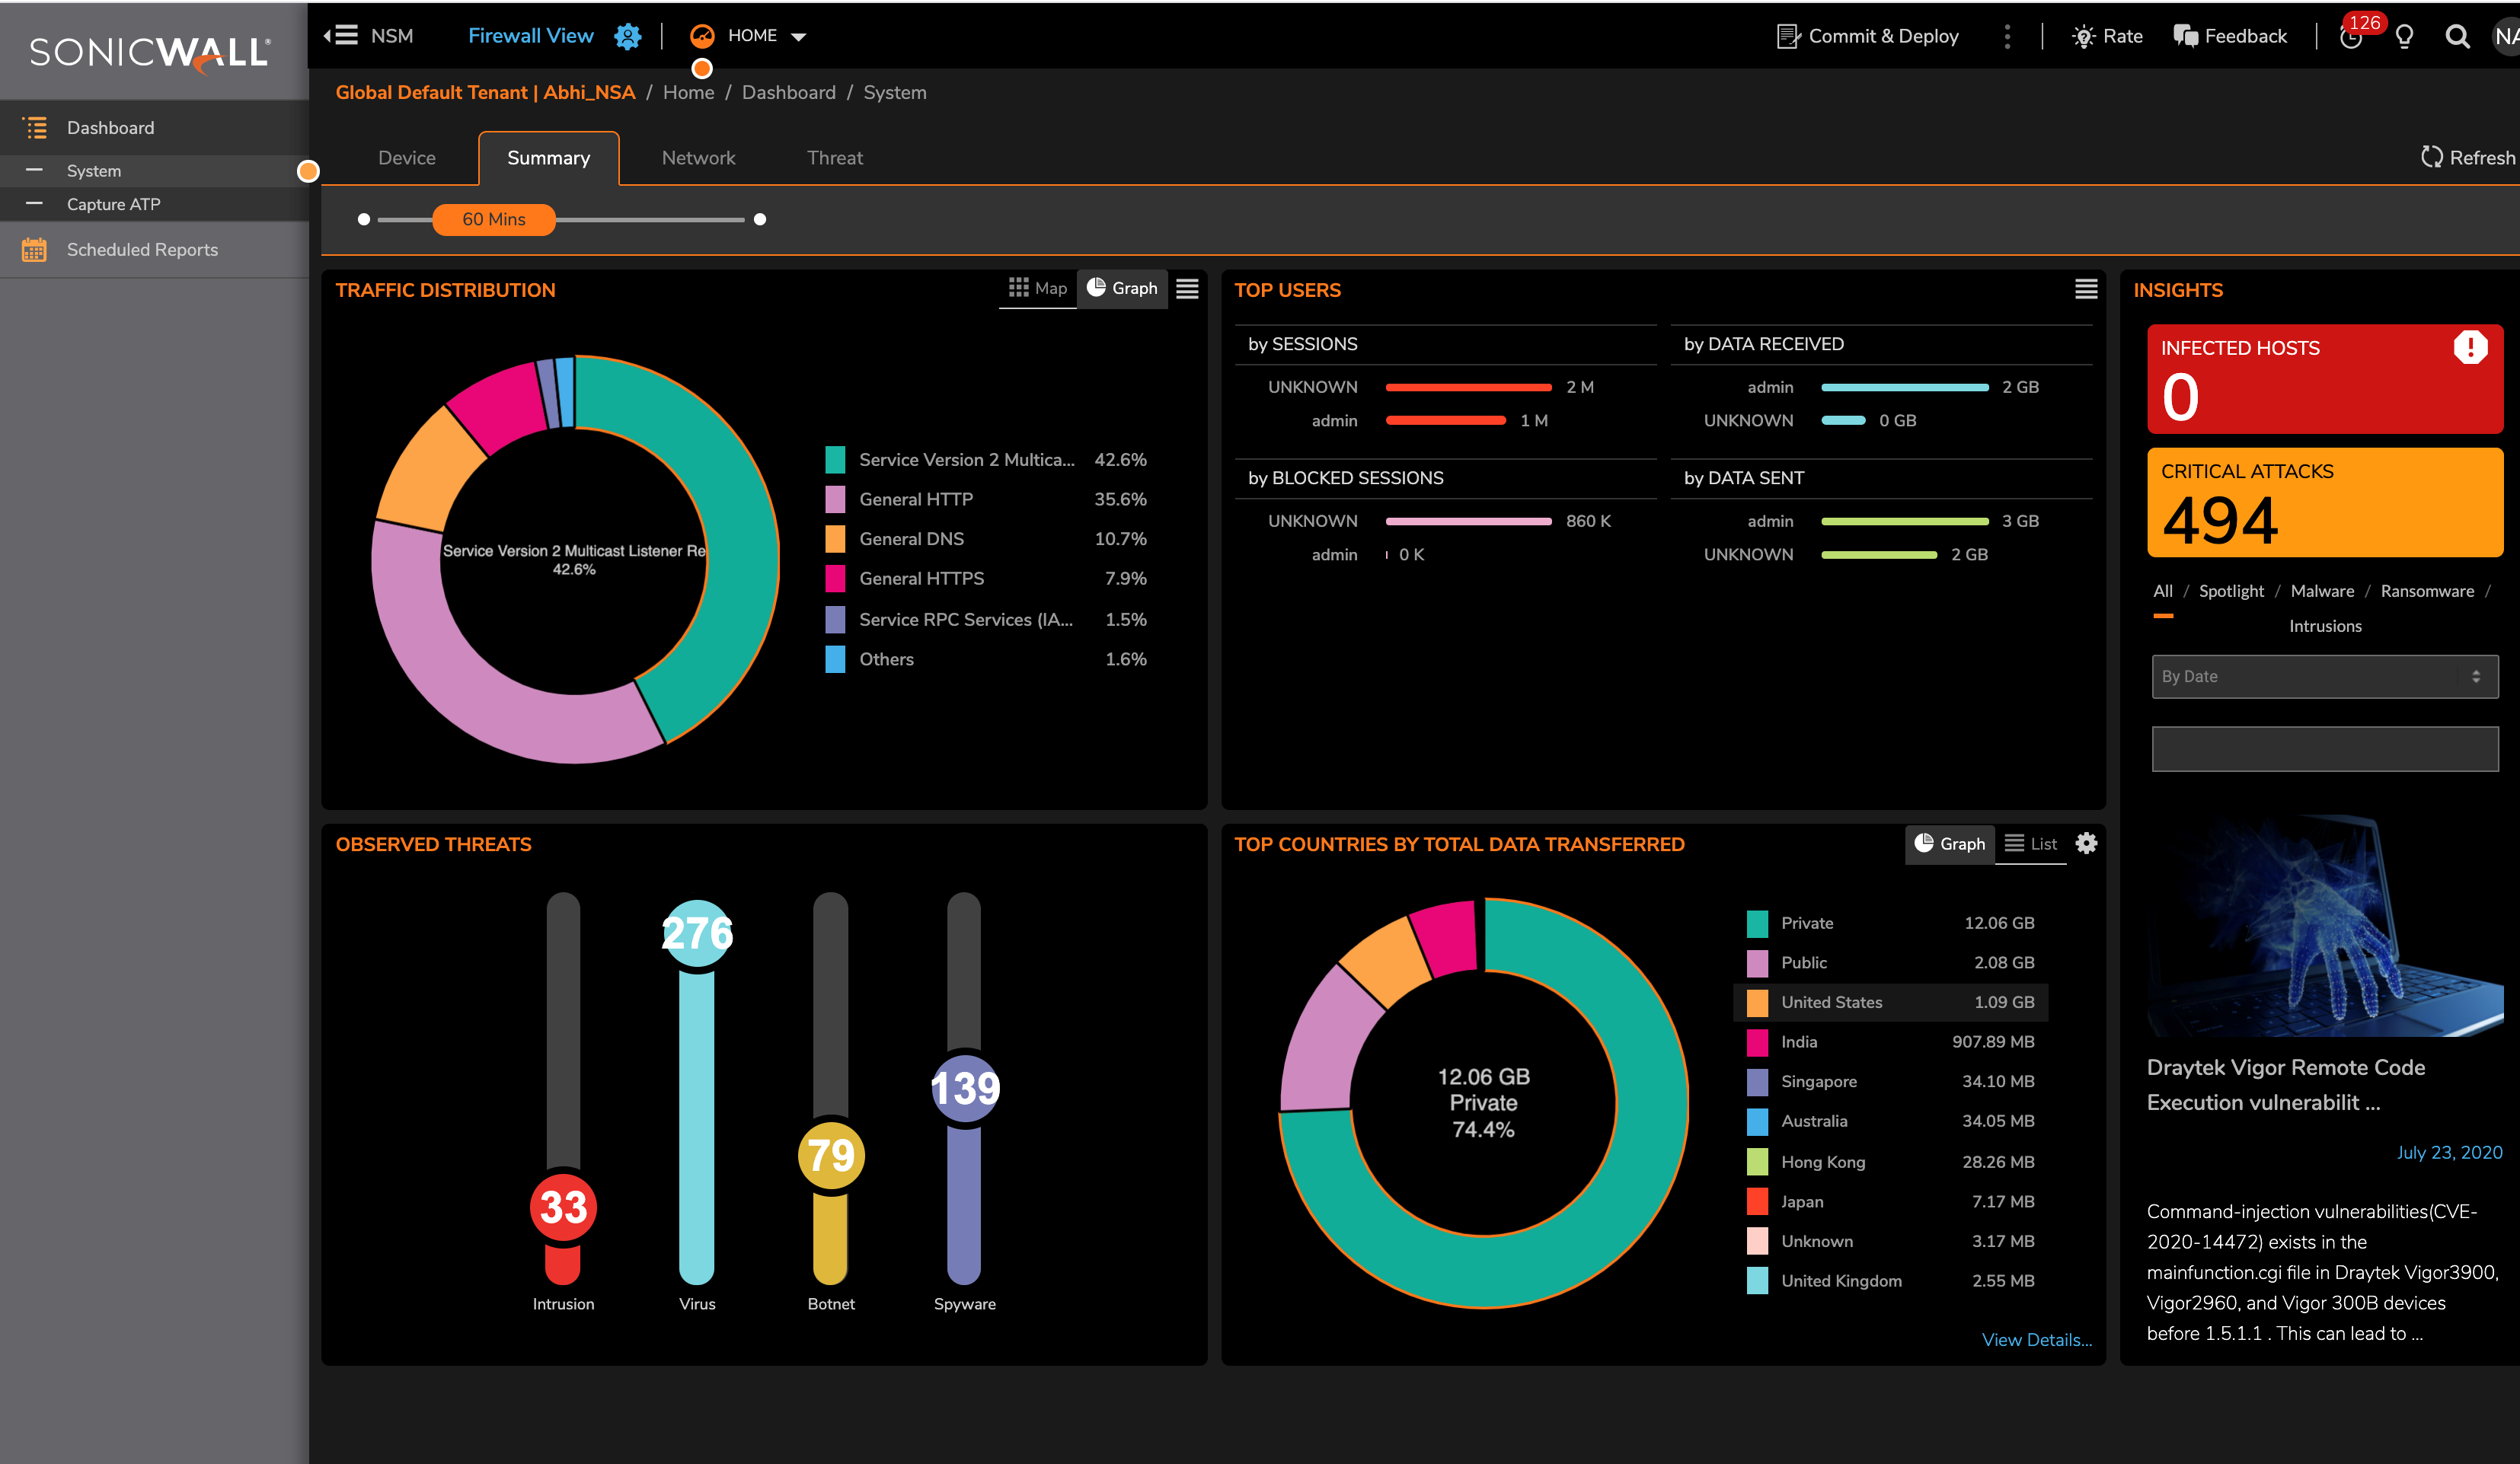Click the General DNS legend entry
Viewport: 2520px width, 1464px height.
(x=986, y=539)
